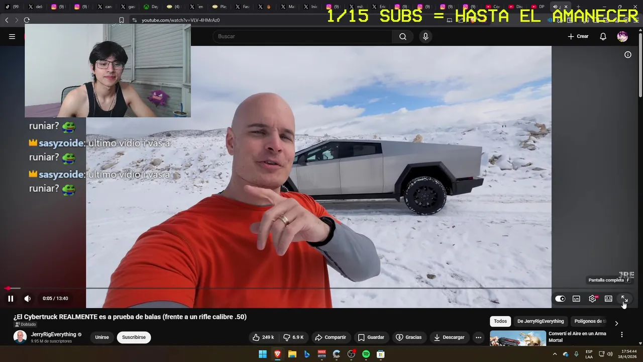The width and height of the screenshot is (643, 362).
Task: Open player settings gear
Action: point(593,299)
